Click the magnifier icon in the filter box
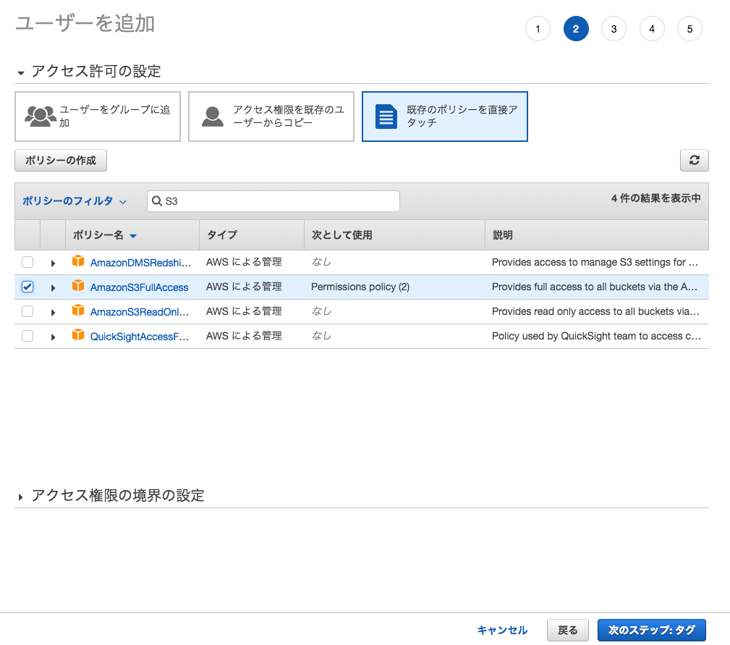Viewport: 730px width, 645px height. [158, 201]
